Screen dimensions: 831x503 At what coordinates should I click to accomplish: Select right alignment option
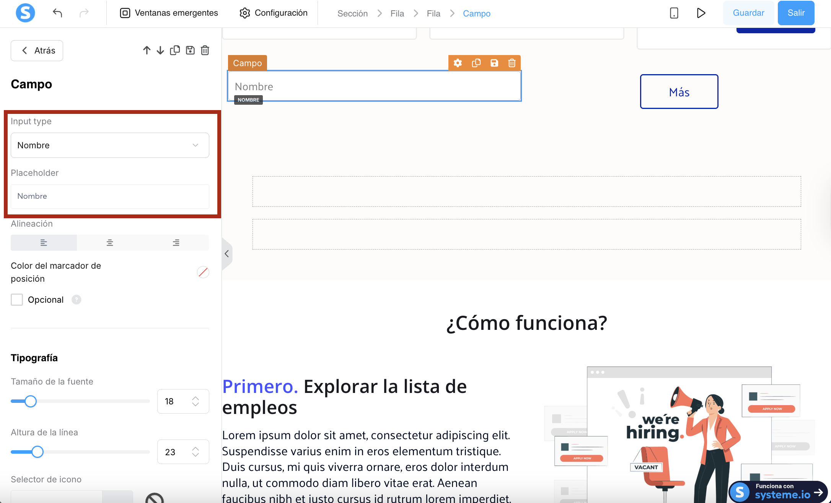[x=176, y=243]
